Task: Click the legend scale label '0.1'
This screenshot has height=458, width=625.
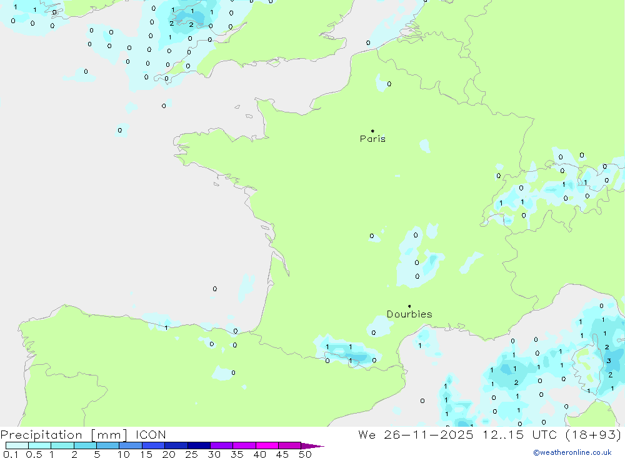Action: point(11,454)
